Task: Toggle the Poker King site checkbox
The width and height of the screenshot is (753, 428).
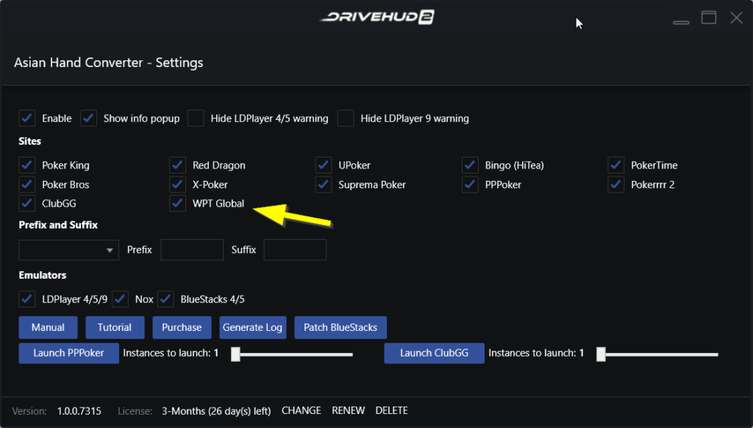Action: 27,165
